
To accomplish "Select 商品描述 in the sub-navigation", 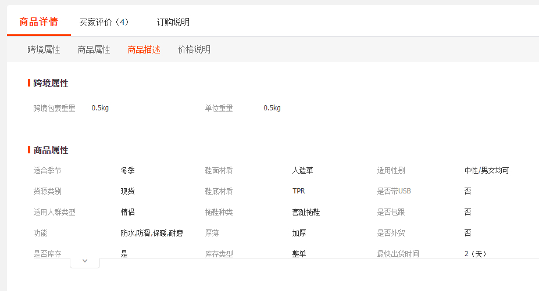I will [x=144, y=49].
